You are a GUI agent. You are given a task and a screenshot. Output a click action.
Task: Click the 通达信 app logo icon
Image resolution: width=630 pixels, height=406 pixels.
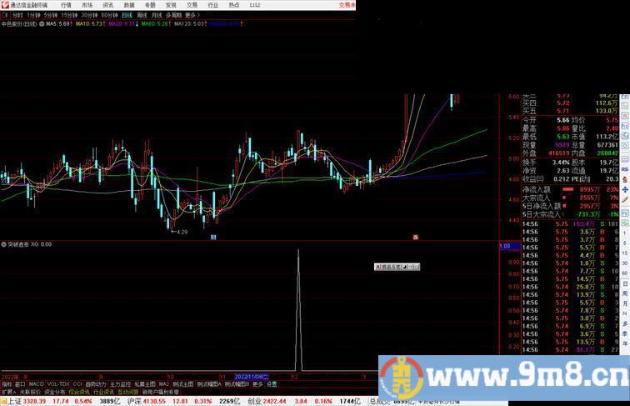tap(4, 4)
